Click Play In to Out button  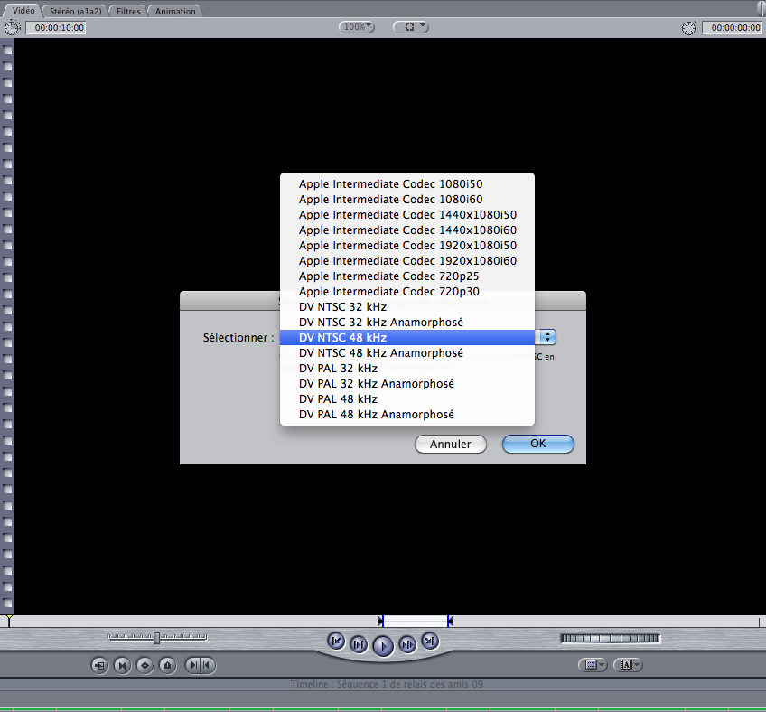[359, 644]
